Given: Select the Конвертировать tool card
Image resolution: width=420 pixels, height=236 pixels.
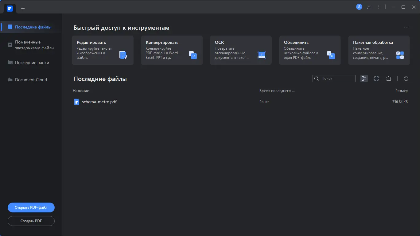Looking at the screenshot, I should coord(172,50).
